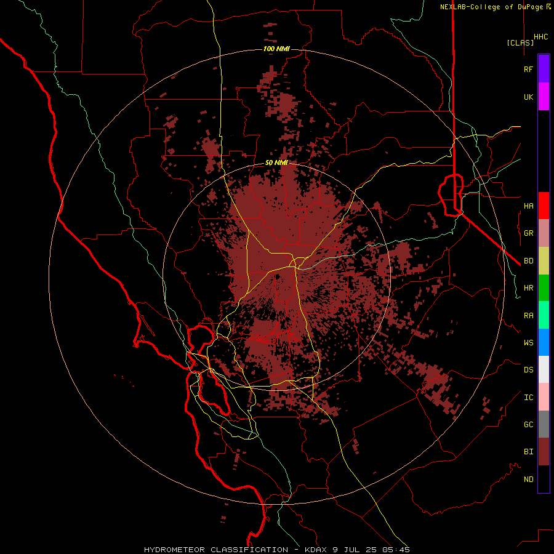Click the "HYDROMETEOR CLASSIFICATION" title text
This screenshot has width=554, height=554.
216,550
